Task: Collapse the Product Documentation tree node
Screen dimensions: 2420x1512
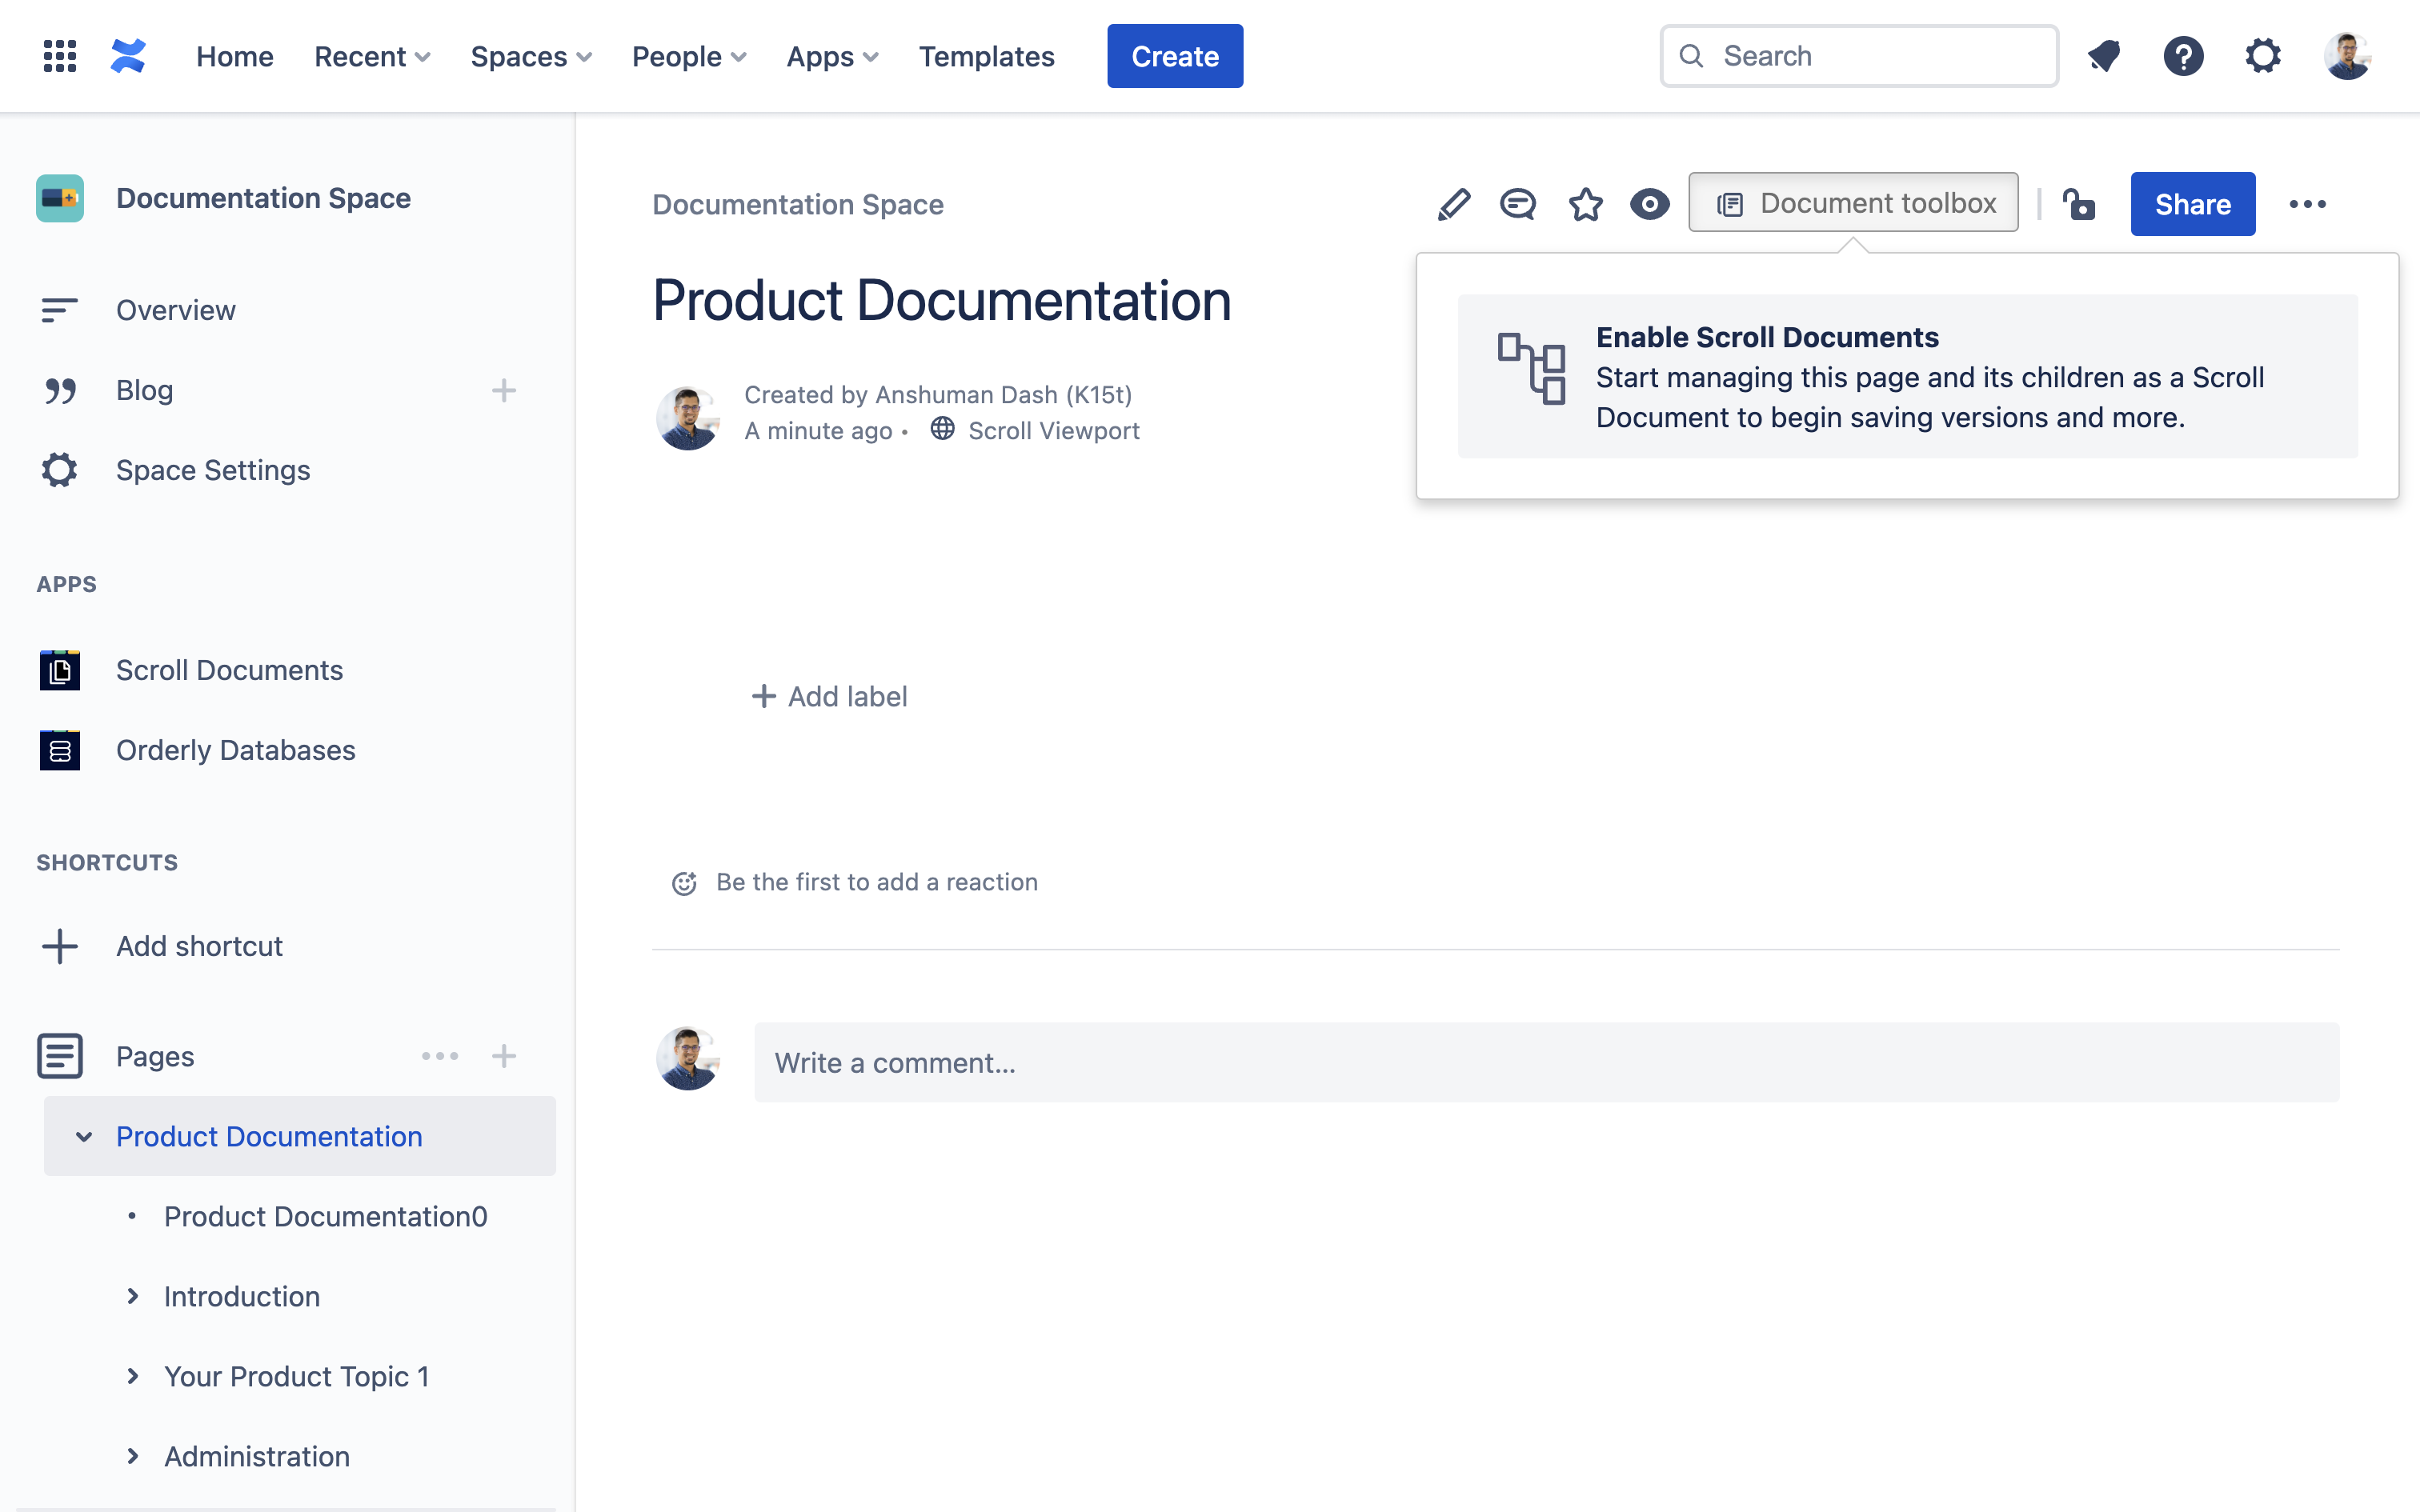Action: 84,1137
